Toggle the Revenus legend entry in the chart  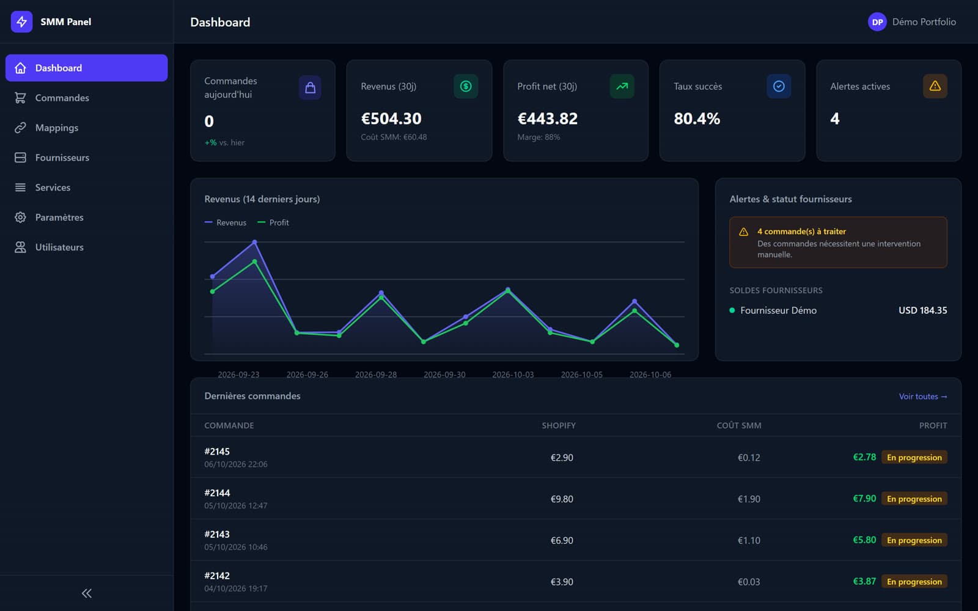pyautogui.click(x=226, y=222)
